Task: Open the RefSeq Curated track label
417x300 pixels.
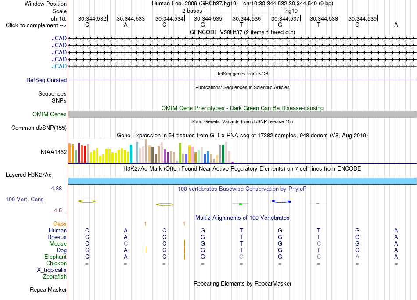Action: (47, 80)
